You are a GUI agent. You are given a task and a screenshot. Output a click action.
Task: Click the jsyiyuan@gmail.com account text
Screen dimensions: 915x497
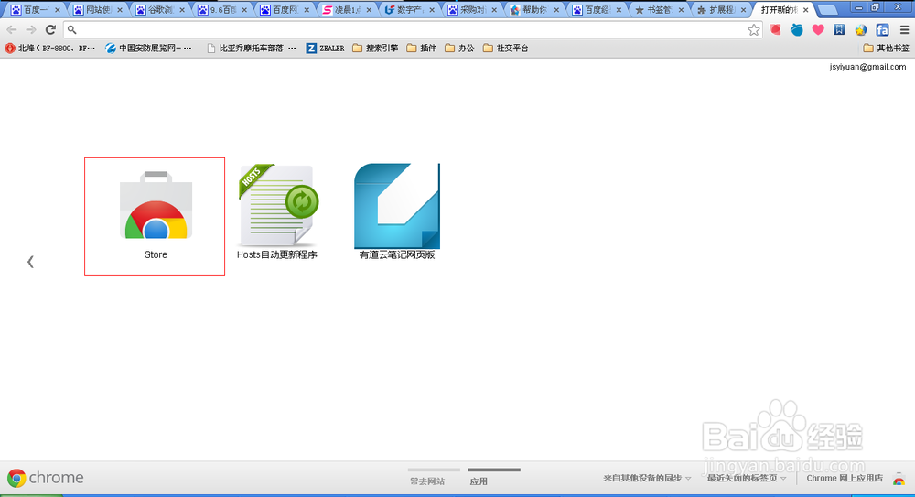(867, 67)
